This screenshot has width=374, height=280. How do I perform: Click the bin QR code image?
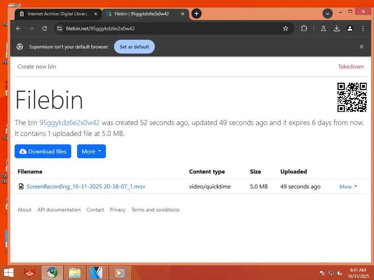tap(352, 97)
